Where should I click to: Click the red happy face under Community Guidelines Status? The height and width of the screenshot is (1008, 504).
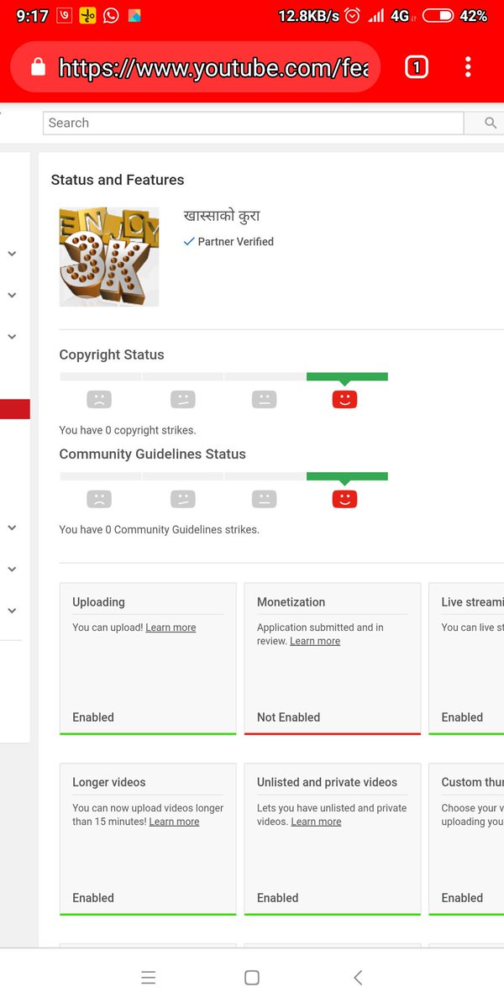click(344, 499)
